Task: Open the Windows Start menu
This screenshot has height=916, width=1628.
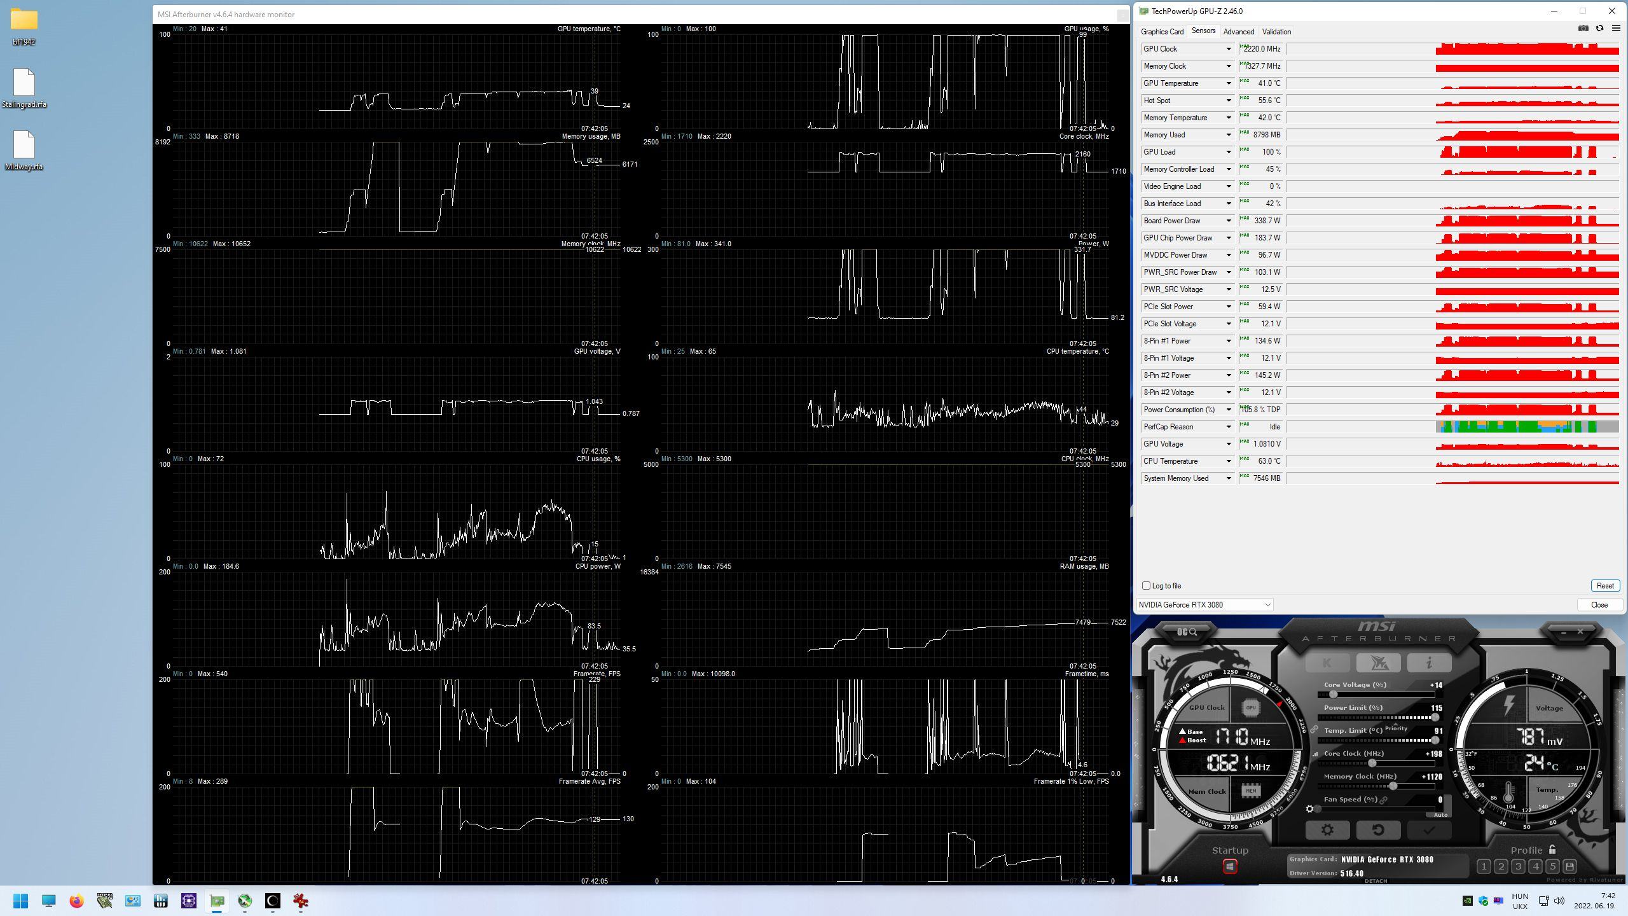Action: pyautogui.click(x=20, y=901)
